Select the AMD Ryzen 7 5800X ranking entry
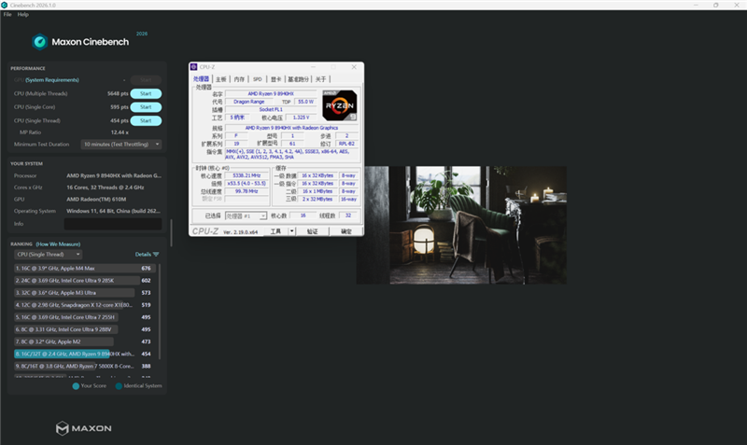Screen dimensions: 747x445 [83, 367]
